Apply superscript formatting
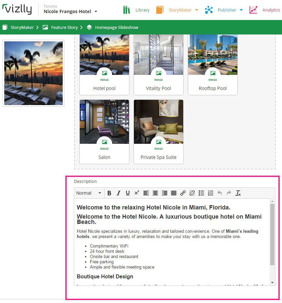 point(137,193)
